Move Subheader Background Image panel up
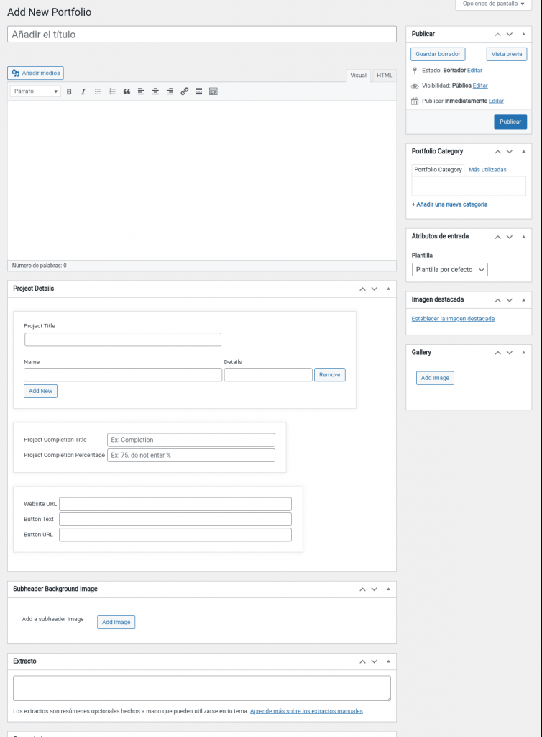 tap(362, 589)
